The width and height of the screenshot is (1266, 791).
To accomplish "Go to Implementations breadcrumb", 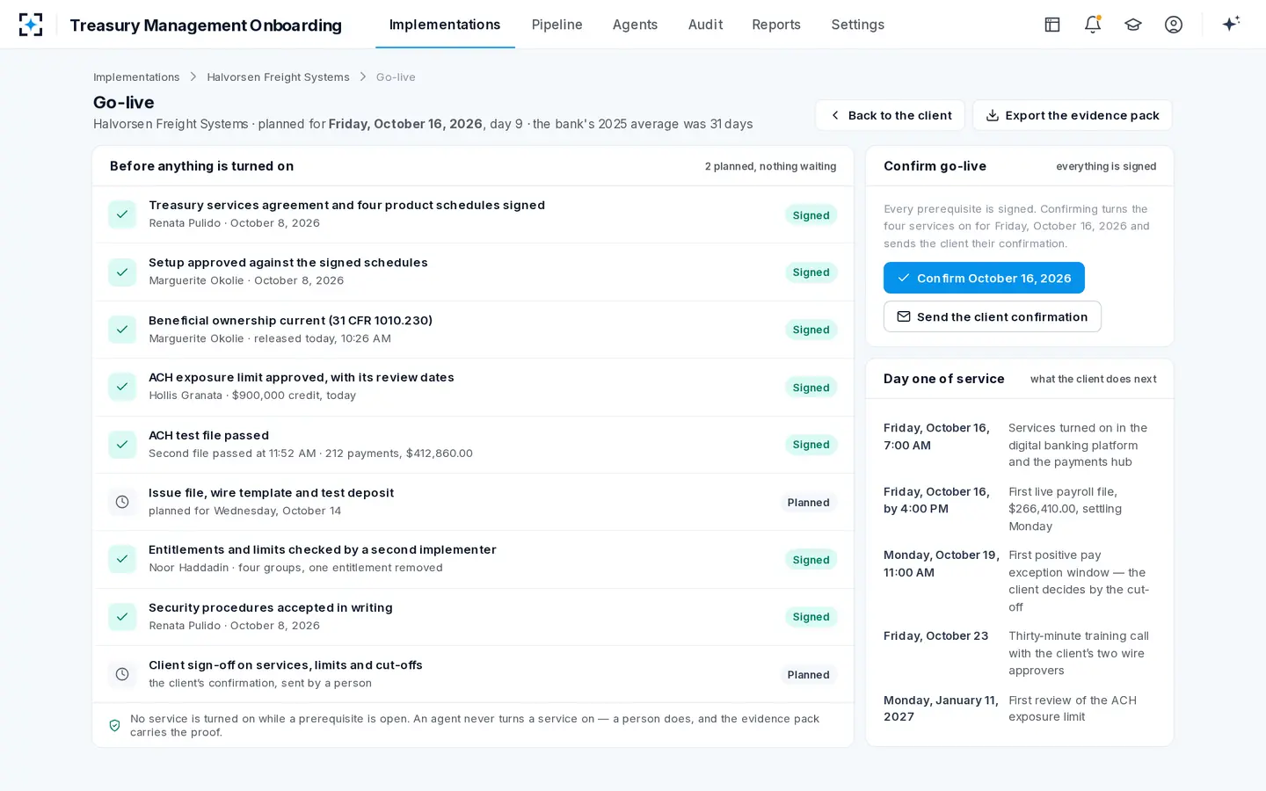I will [136, 77].
